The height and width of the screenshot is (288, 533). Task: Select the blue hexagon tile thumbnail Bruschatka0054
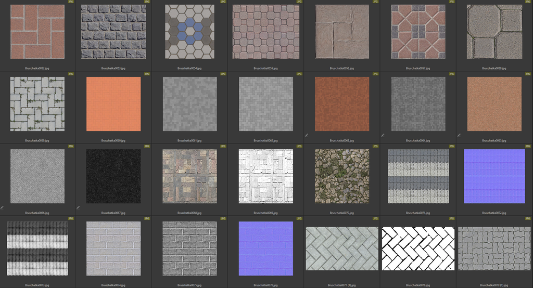click(189, 32)
